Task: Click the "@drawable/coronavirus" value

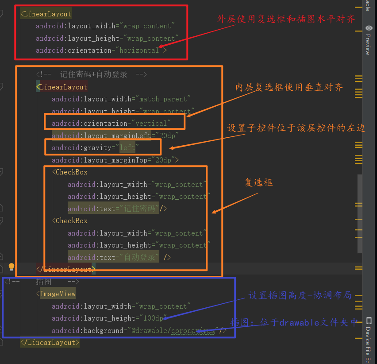Action: (x=173, y=330)
